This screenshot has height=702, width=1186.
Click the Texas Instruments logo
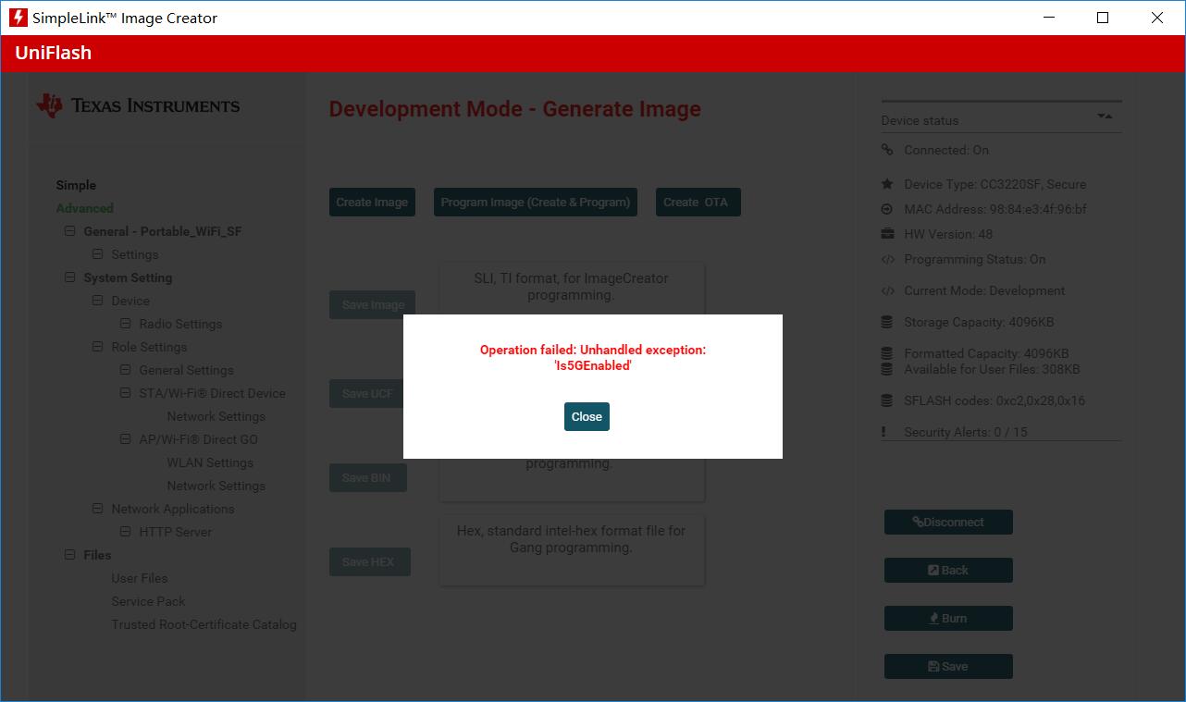tap(138, 105)
